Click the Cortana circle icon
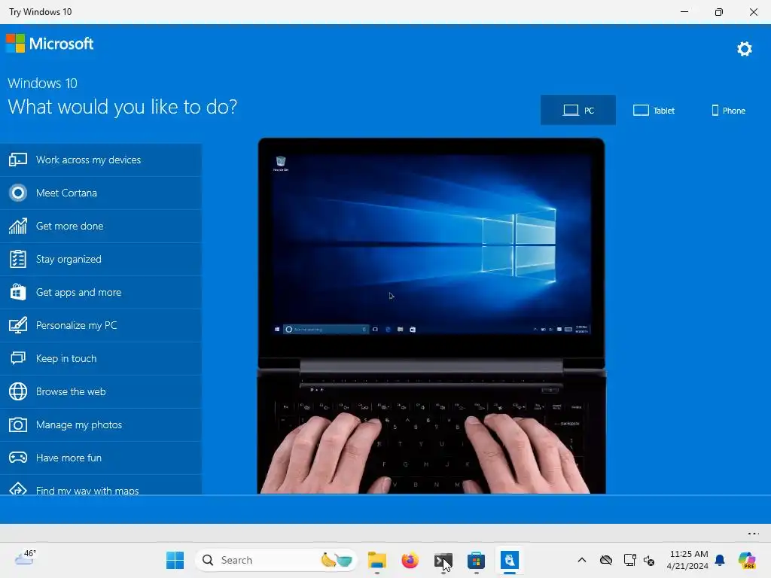This screenshot has width=771, height=578. [18, 193]
